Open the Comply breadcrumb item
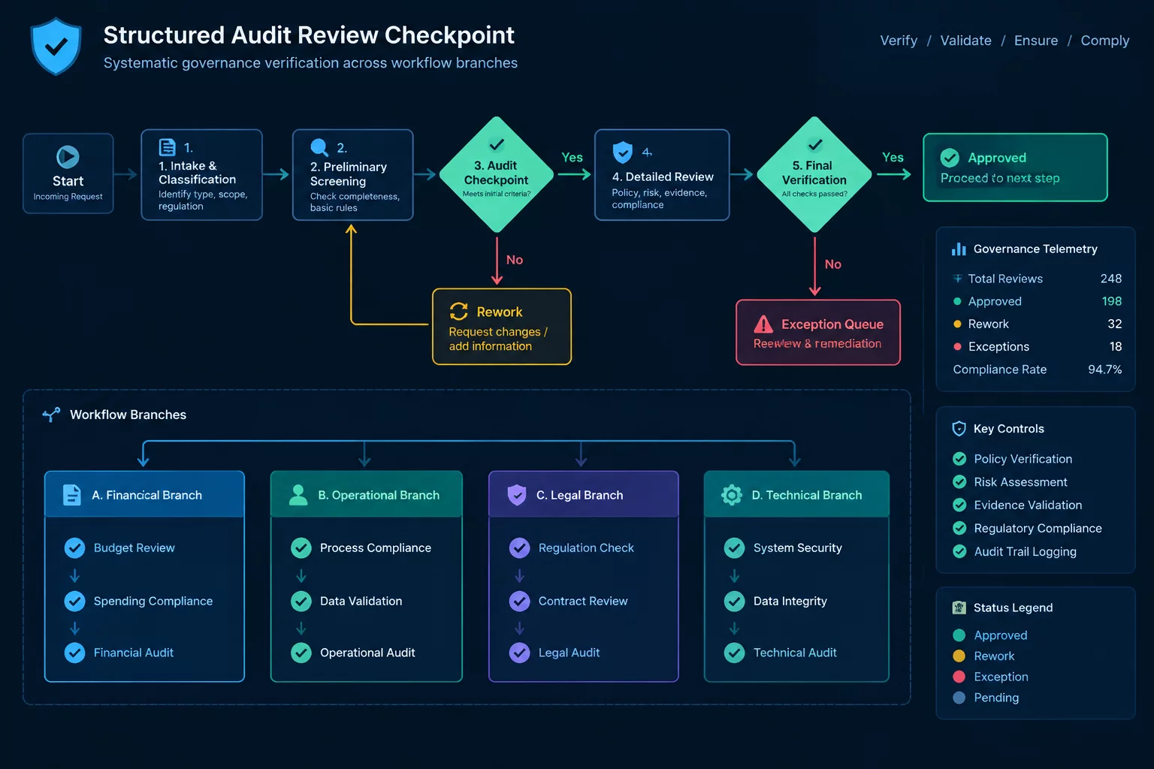Screen dimensions: 1154x769 tap(1104, 41)
